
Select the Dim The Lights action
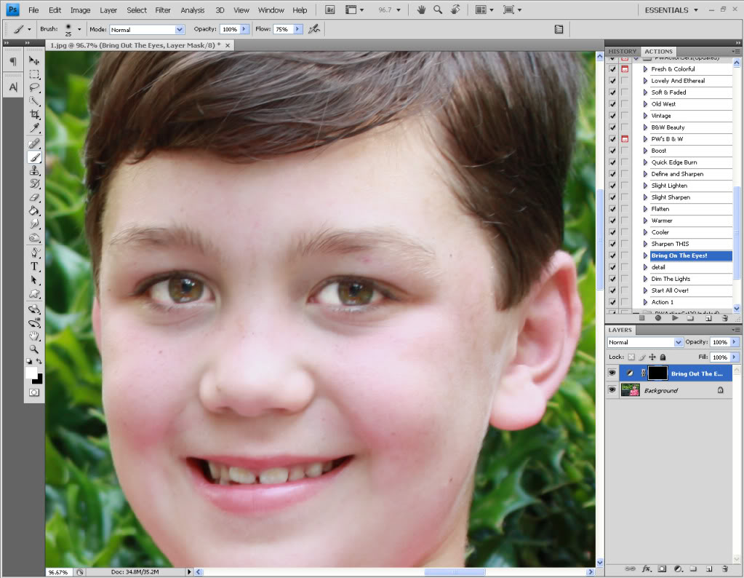tap(671, 279)
